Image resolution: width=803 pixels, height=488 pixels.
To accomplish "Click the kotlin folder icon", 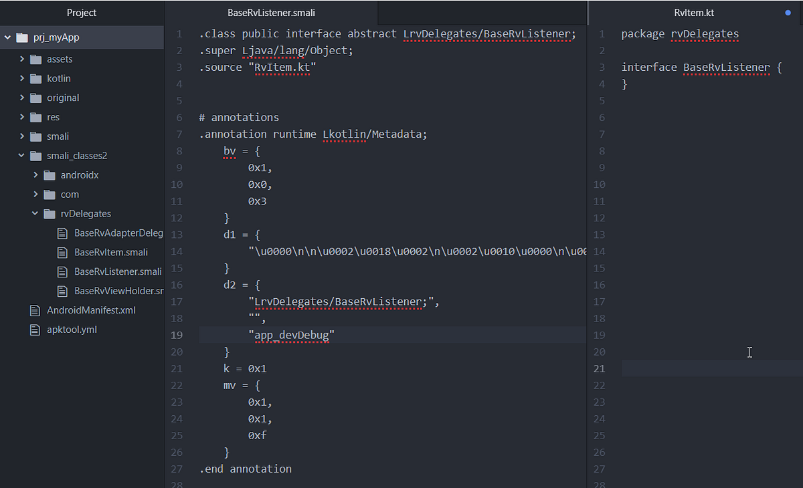I will (35, 78).
